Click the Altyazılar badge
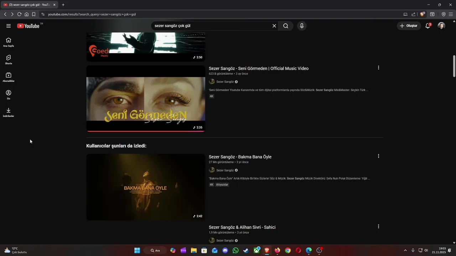The height and width of the screenshot is (256, 456). click(222, 185)
